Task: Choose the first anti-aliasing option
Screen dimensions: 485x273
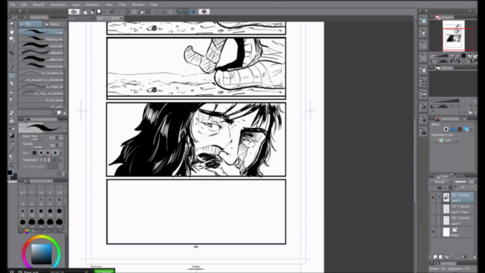Action: pos(34,152)
